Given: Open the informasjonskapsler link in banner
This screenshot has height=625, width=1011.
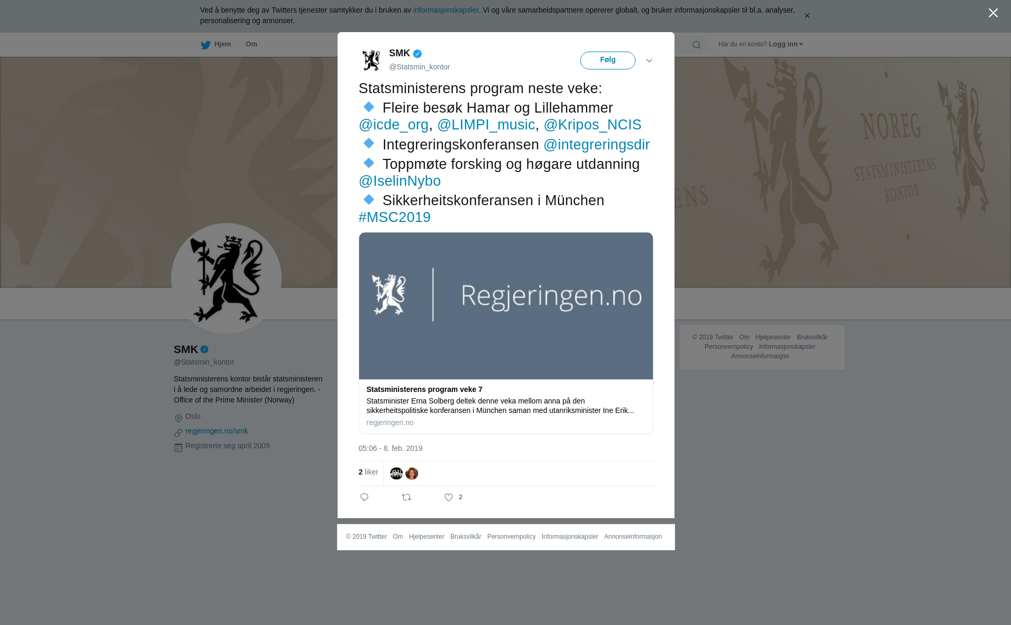Looking at the screenshot, I should point(445,10).
